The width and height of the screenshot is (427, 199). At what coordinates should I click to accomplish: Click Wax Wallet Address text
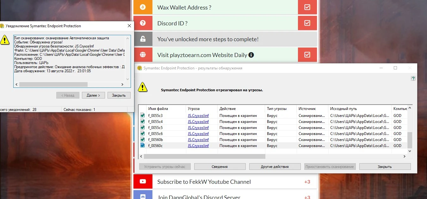pos(184,7)
